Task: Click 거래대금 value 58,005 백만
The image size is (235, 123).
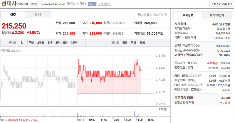Action: click(155, 33)
